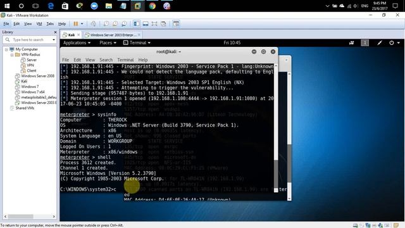Close the Library panel

[55, 32]
